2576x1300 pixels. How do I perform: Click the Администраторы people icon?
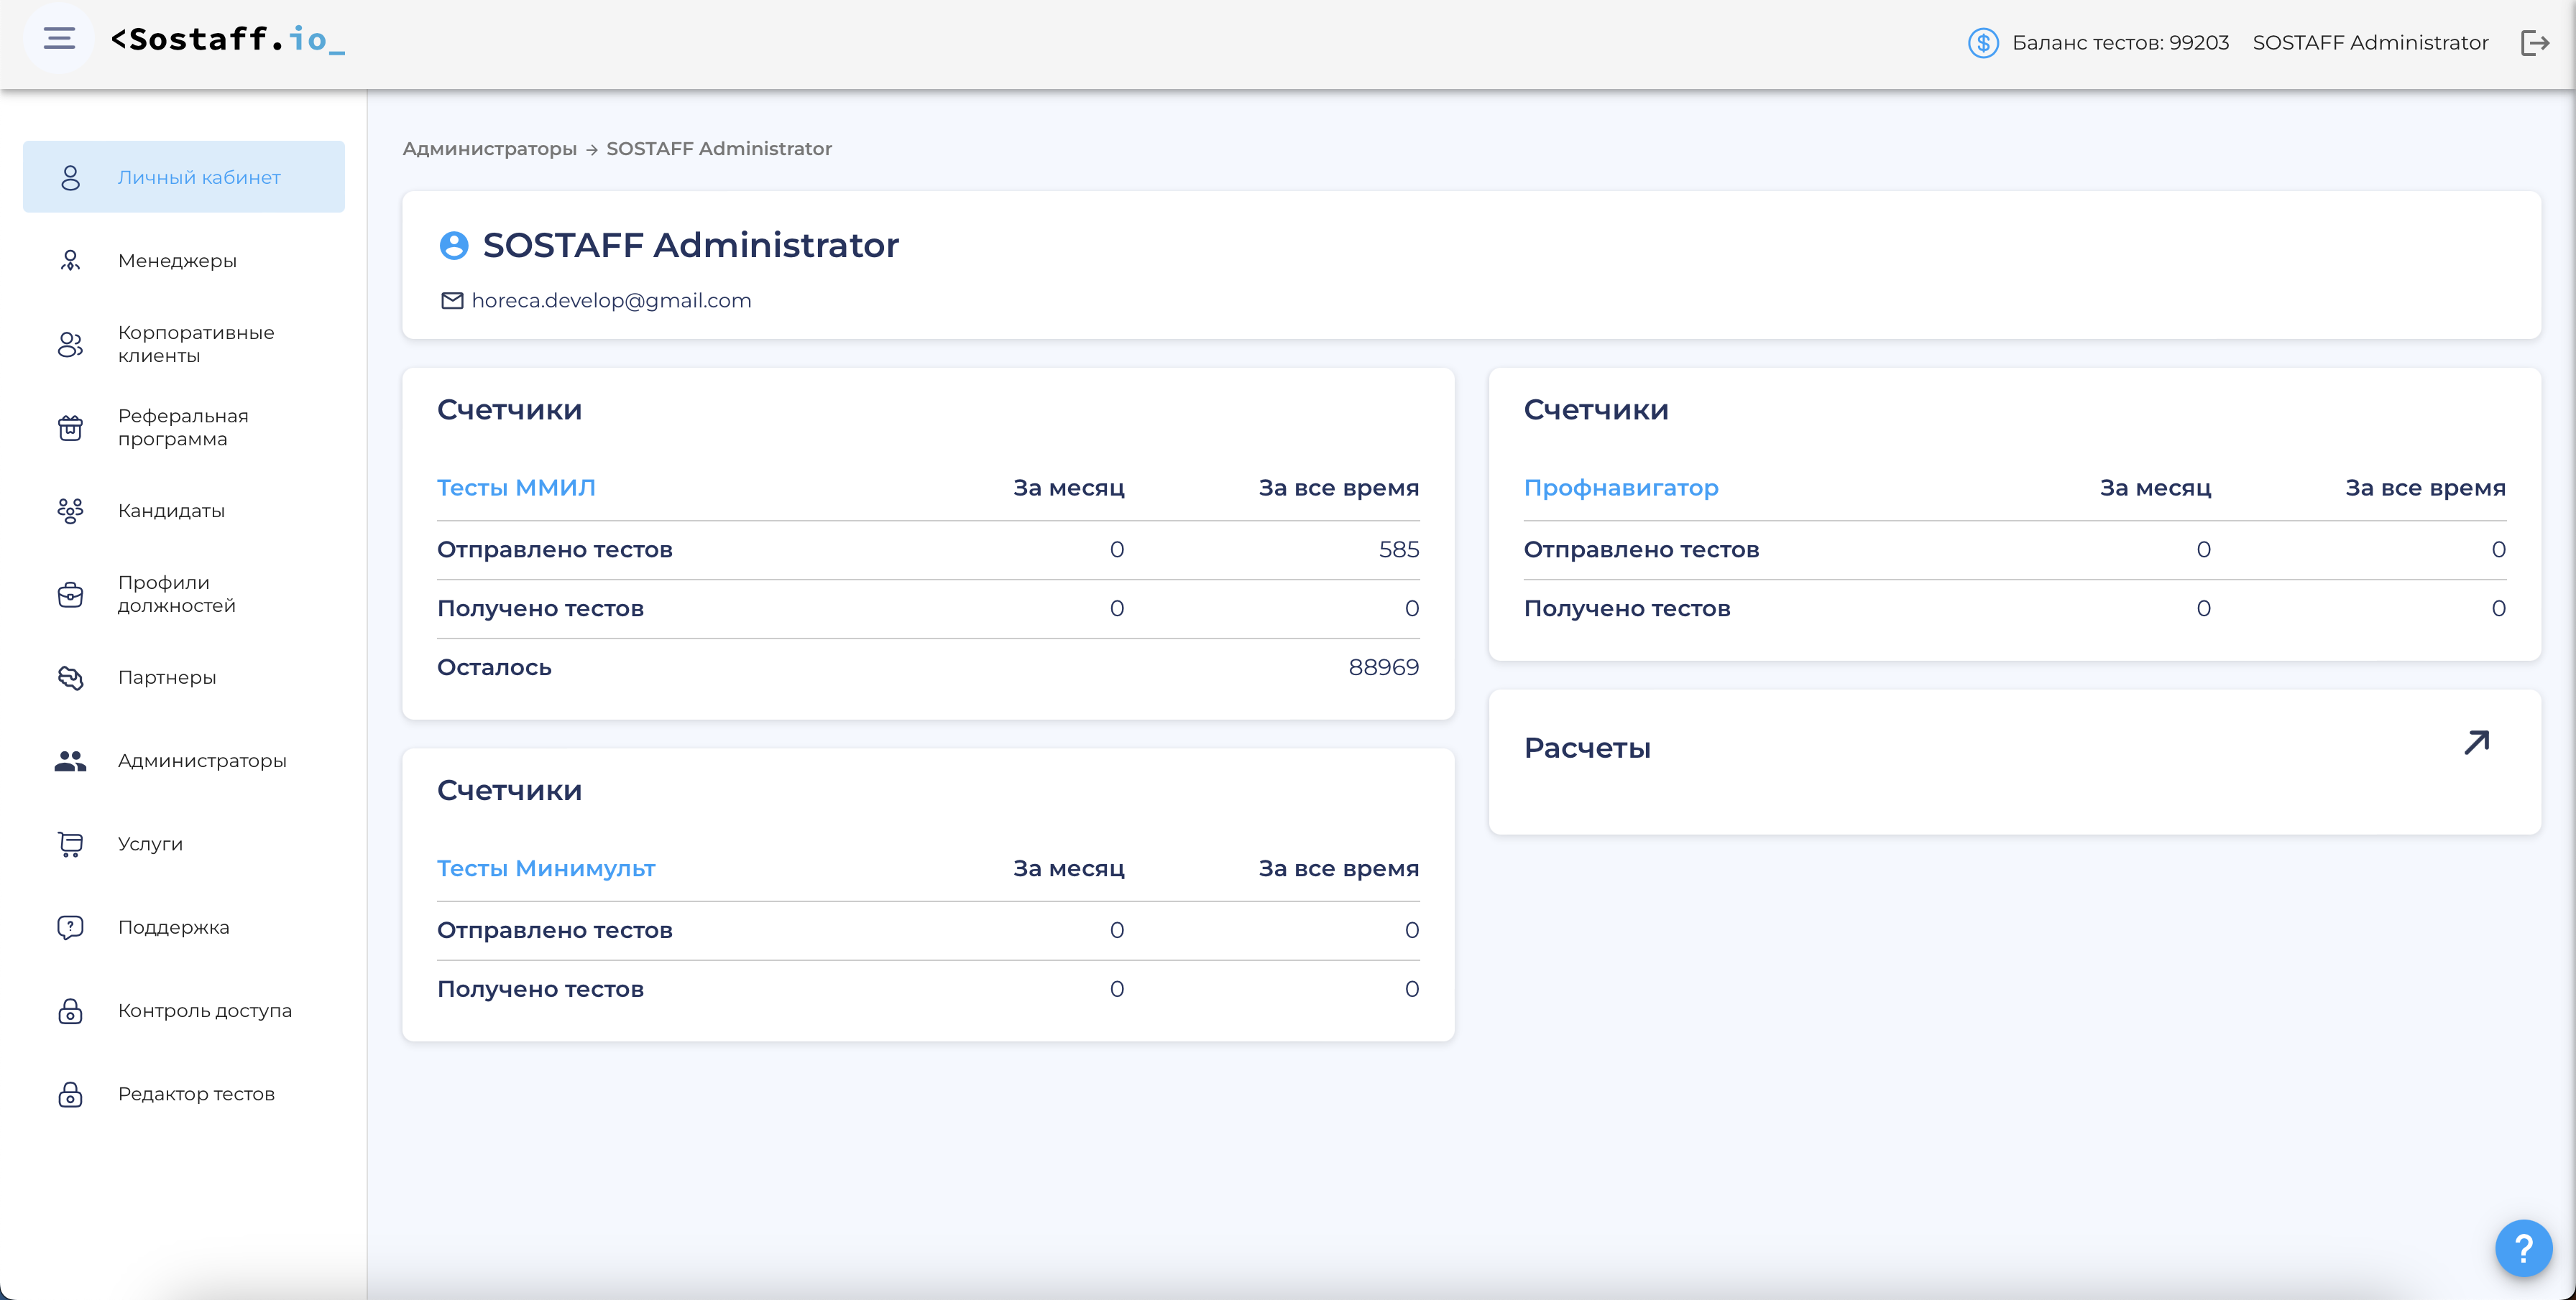coord(70,761)
